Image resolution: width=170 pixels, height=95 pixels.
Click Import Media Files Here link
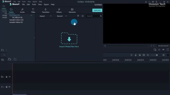(x=69, y=46)
